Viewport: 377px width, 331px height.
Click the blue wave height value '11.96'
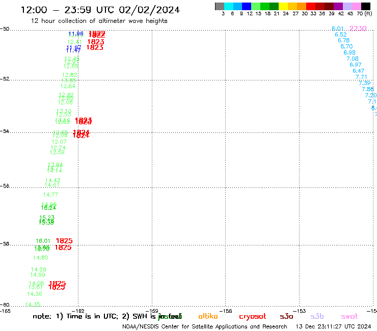pos(76,34)
